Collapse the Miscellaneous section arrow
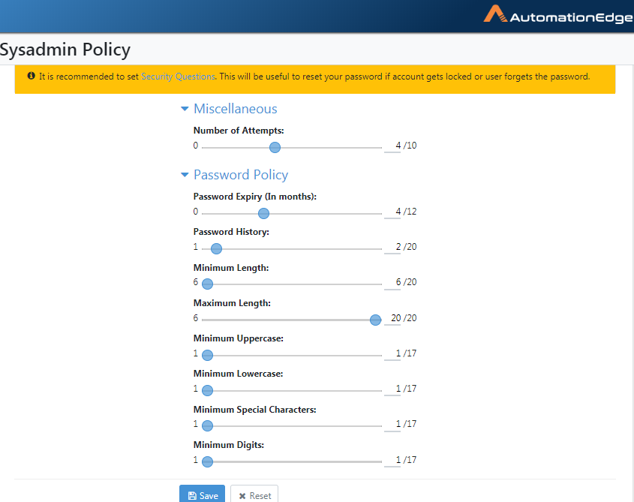This screenshot has width=634, height=502. click(185, 109)
